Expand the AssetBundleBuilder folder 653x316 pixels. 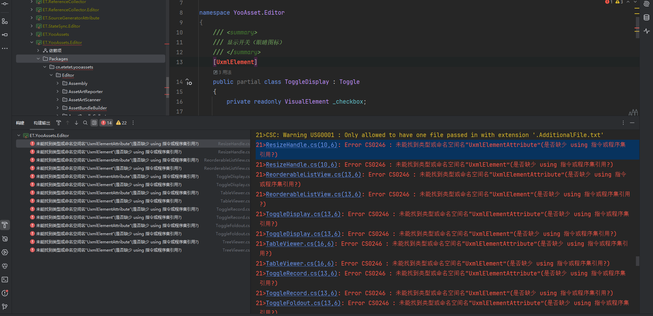58,108
